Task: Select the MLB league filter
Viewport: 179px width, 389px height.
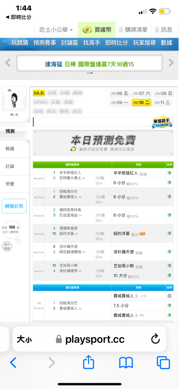Action: point(39,93)
